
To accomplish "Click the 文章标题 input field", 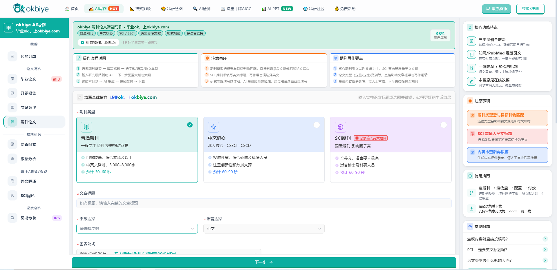I will pos(264,203).
